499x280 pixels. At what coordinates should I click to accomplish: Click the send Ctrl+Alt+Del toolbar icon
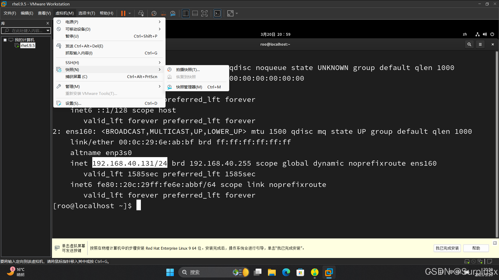click(141, 13)
